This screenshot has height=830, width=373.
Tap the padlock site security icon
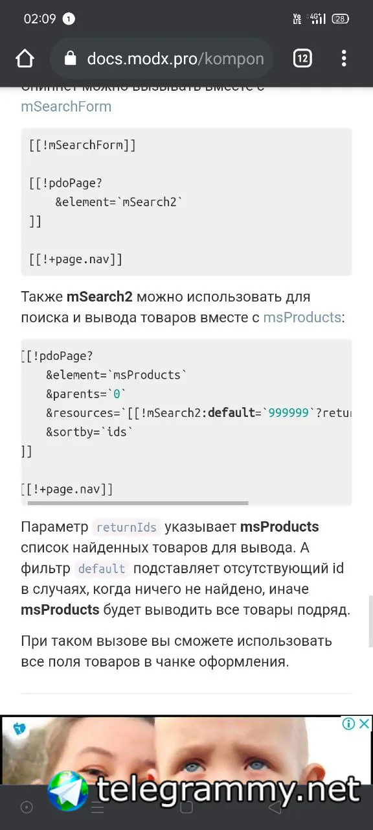pyautogui.click(x=71, y=59)
